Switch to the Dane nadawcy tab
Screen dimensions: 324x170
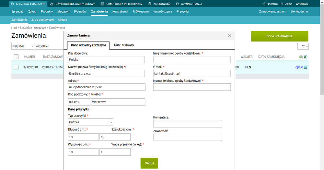[124, 45]
